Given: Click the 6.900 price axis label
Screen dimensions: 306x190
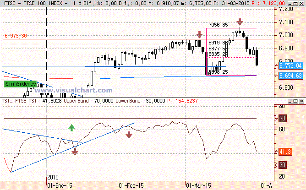Looking at the screenshot, I should tap(286, 49).
